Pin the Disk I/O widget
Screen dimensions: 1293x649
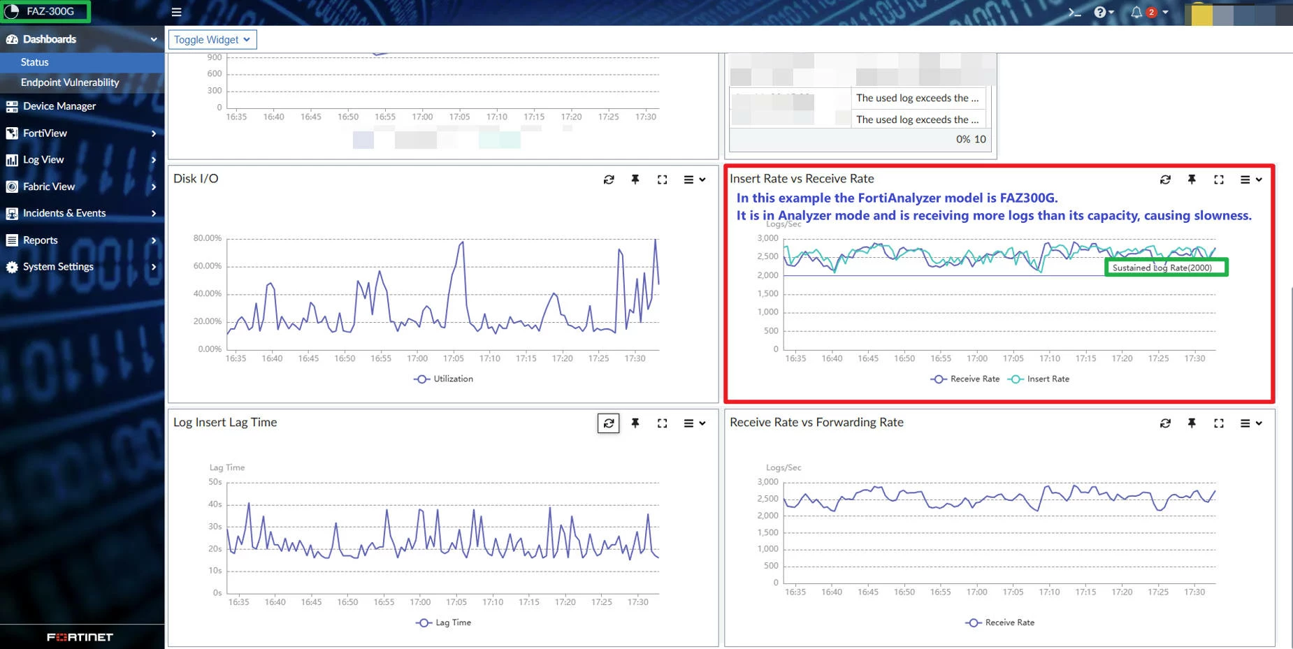pos(635,180)
